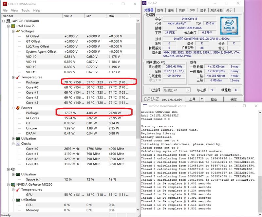Switch to the 关于 tab in CPU-Z
This screenshot has width=262, height=217.
point(229,10)
